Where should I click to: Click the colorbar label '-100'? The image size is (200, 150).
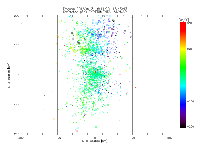(190, 101)
